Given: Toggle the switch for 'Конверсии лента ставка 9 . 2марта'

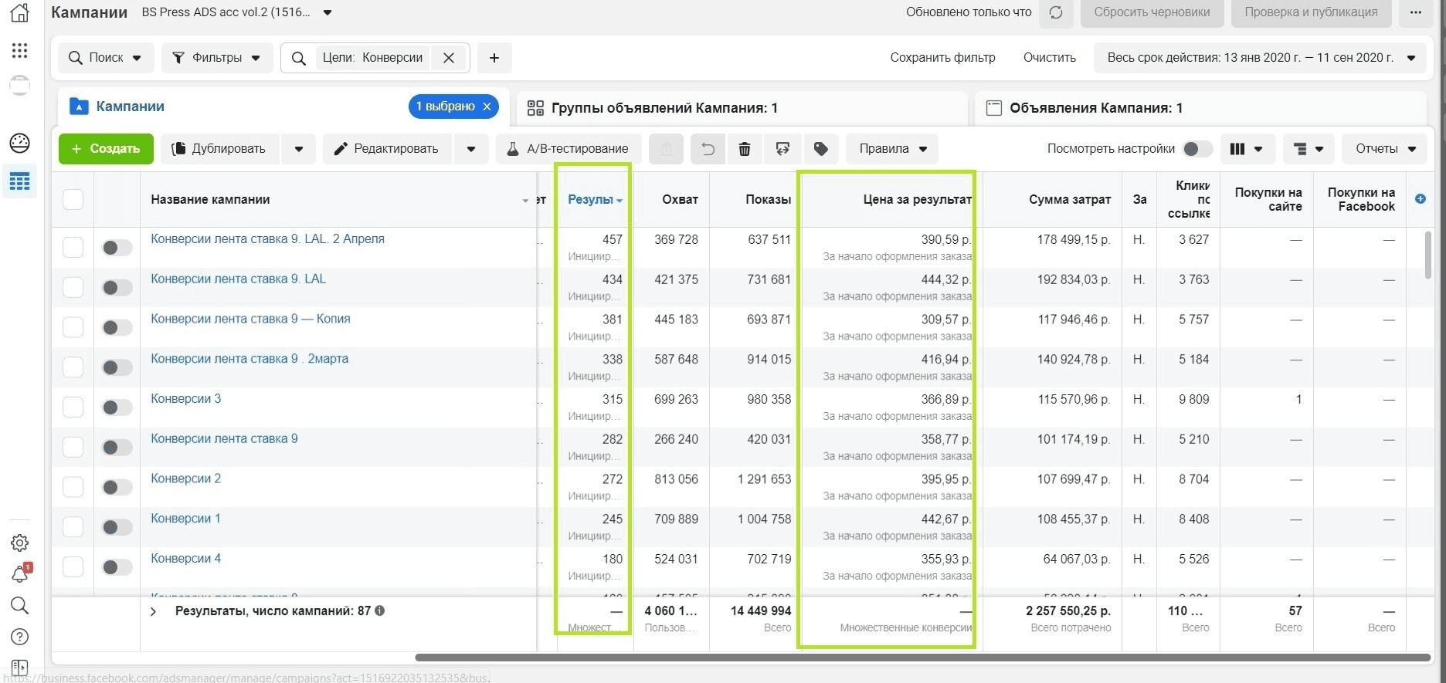Looking at the screenshot, I should pos(117,367).
